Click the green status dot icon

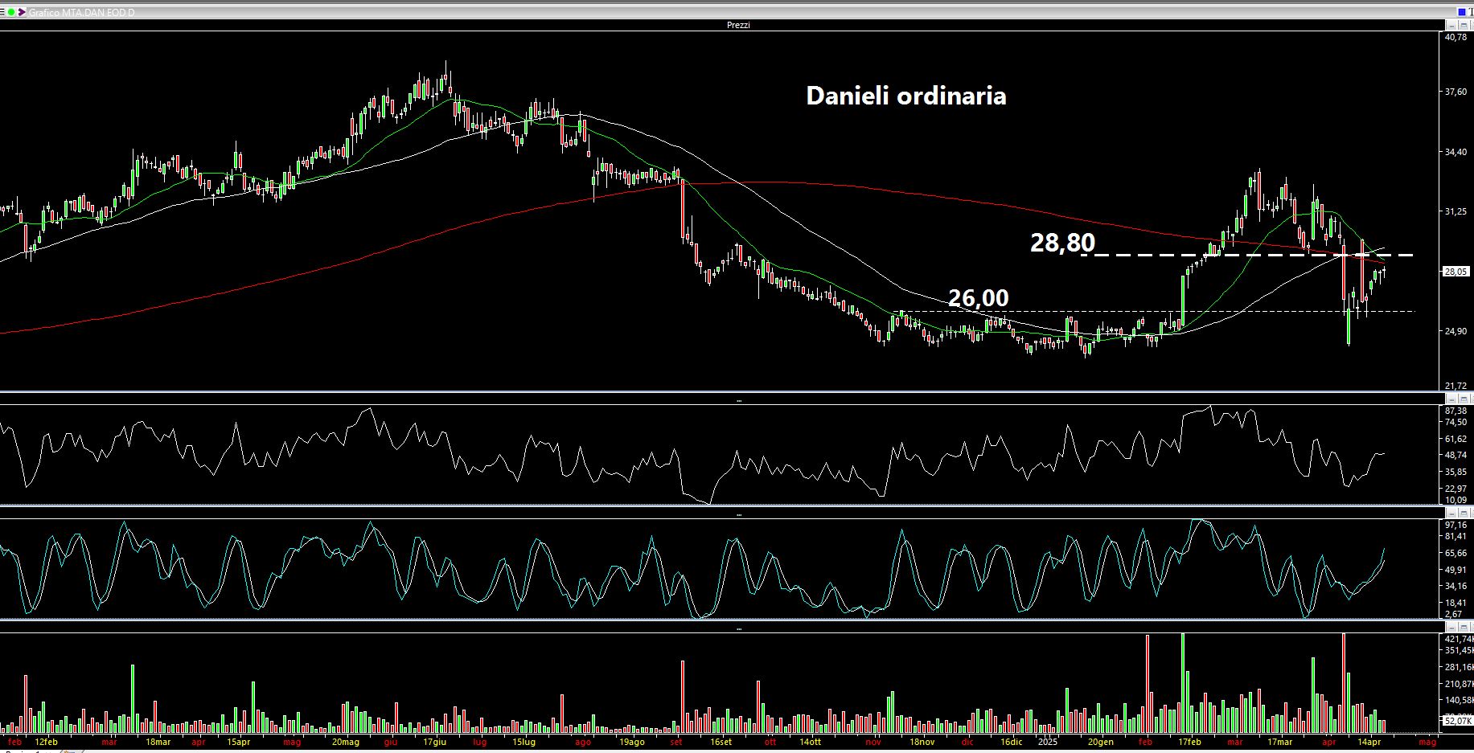11,12
